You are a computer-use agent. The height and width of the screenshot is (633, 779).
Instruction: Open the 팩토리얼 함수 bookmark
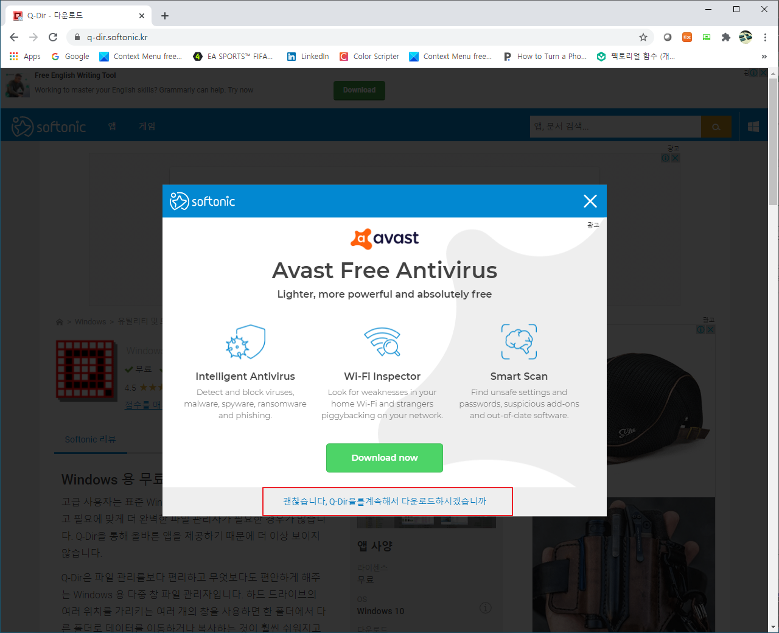pos(636,57)
